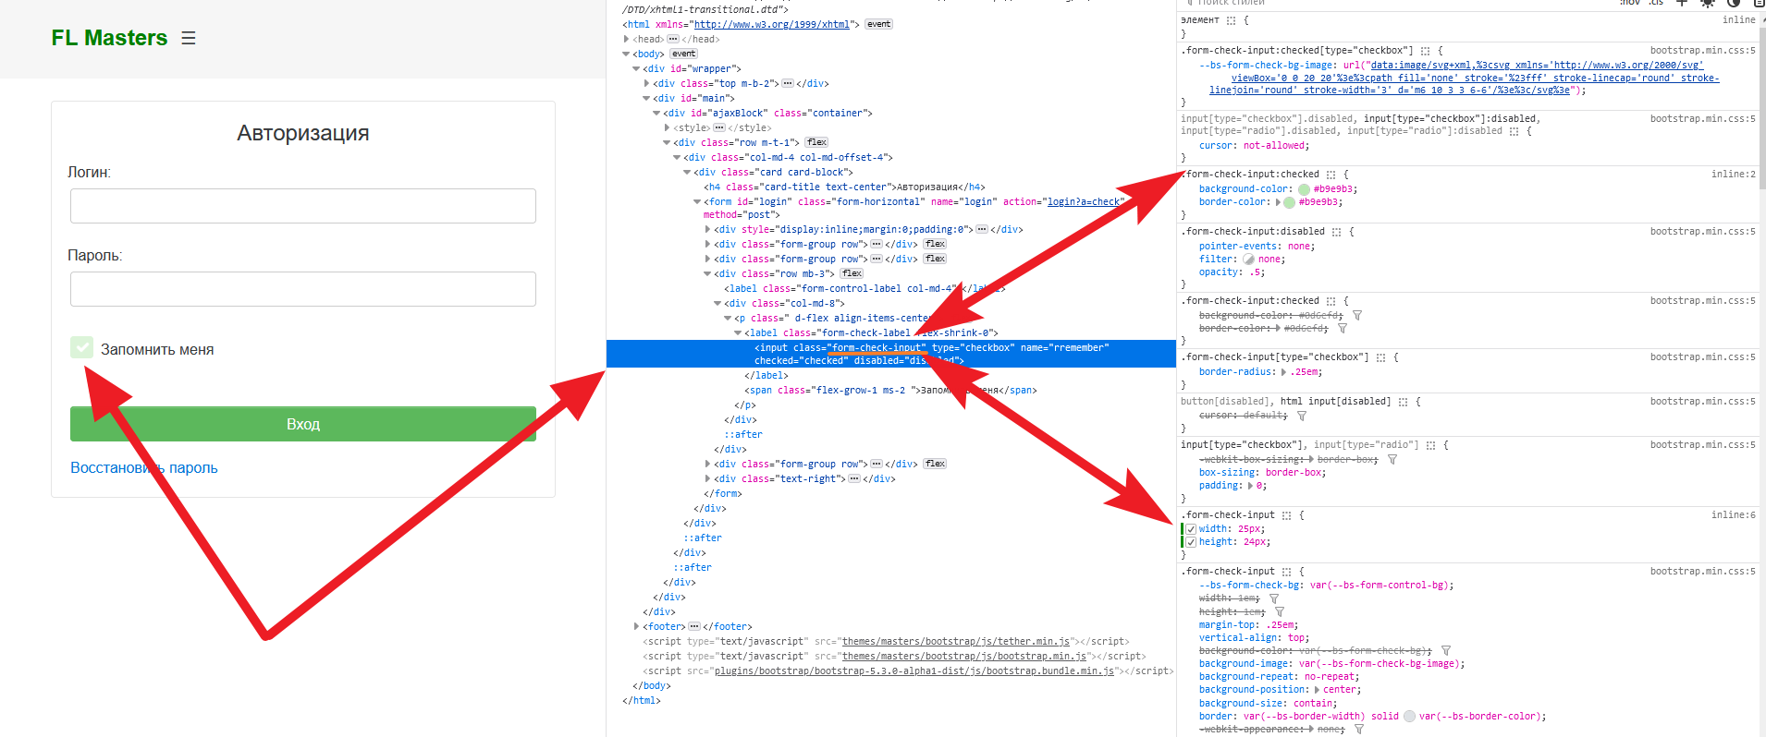Open the login?a=check action link

pos(1085,201)
